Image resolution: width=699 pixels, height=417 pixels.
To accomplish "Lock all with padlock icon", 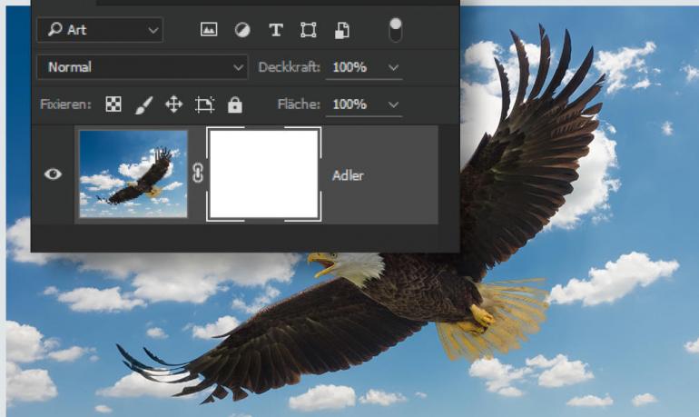I will coord(235,104).
